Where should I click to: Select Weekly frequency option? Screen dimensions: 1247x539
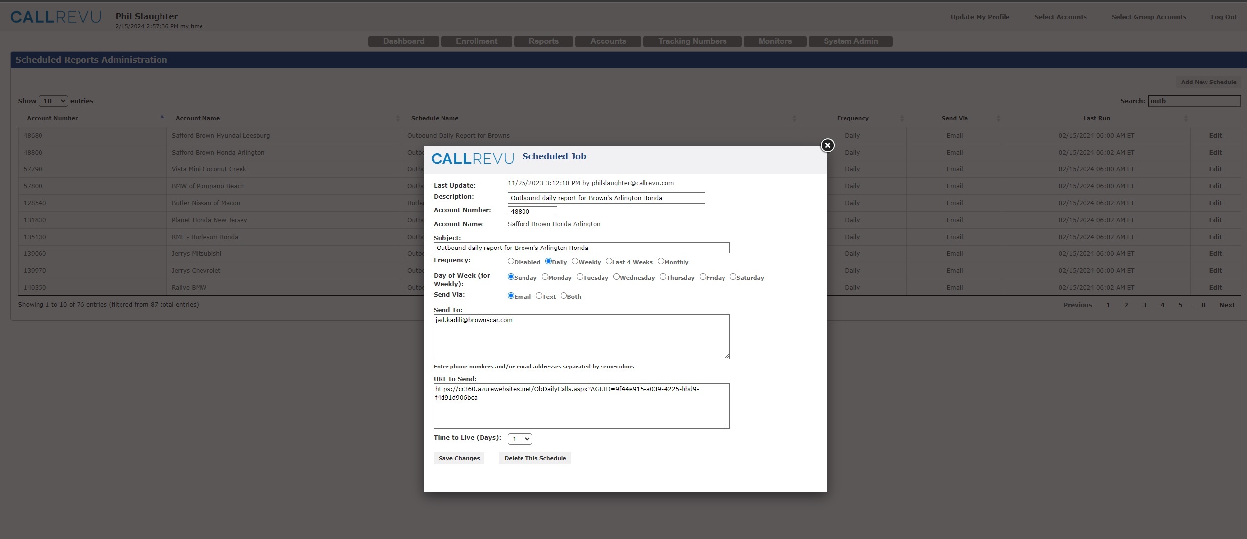[575, 261]
